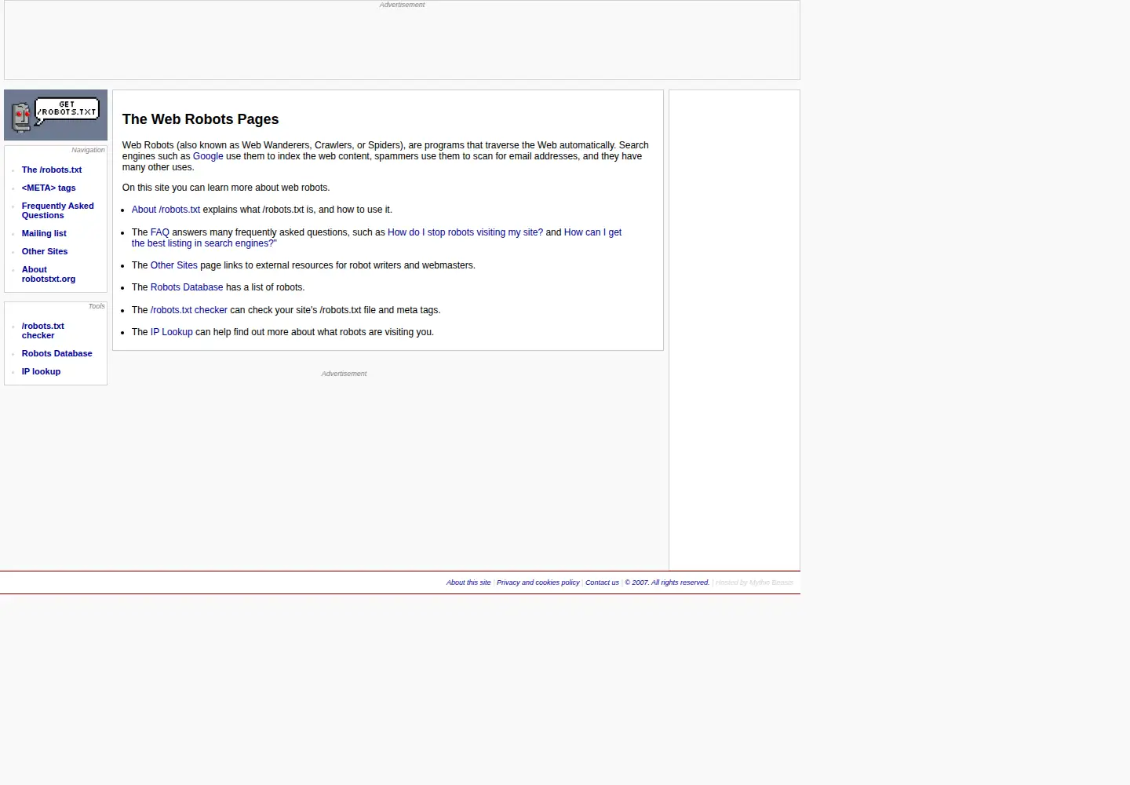Click the 'Tools' panel label
The height and width of the screenshot is (785, 1130).
click(97, 306)
